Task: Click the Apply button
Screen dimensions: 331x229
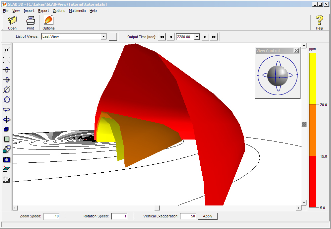Action: (208, 216)
